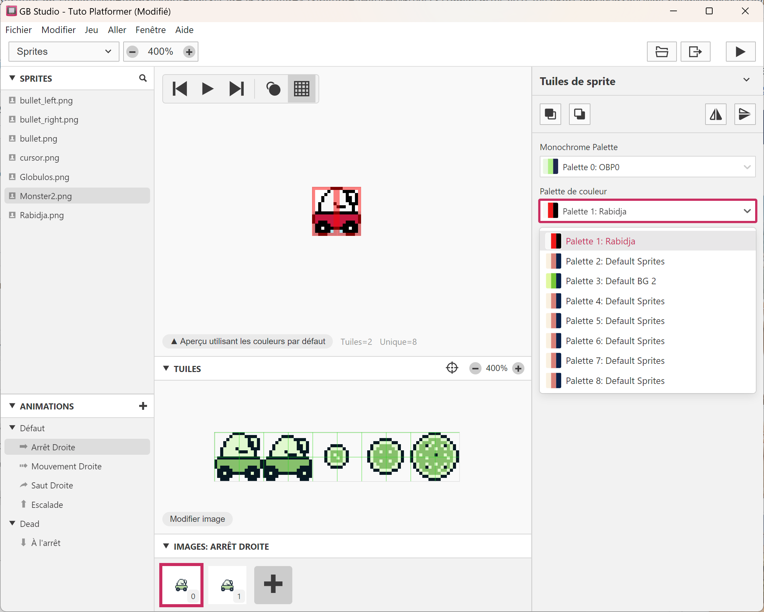The height and width of the screenshot is (612, 764).
Task: Toggle the grid display button
Action: (x=302, y=88)
